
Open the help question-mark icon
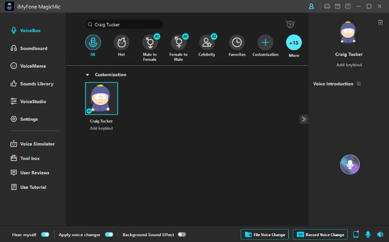[x=348, y=6]
